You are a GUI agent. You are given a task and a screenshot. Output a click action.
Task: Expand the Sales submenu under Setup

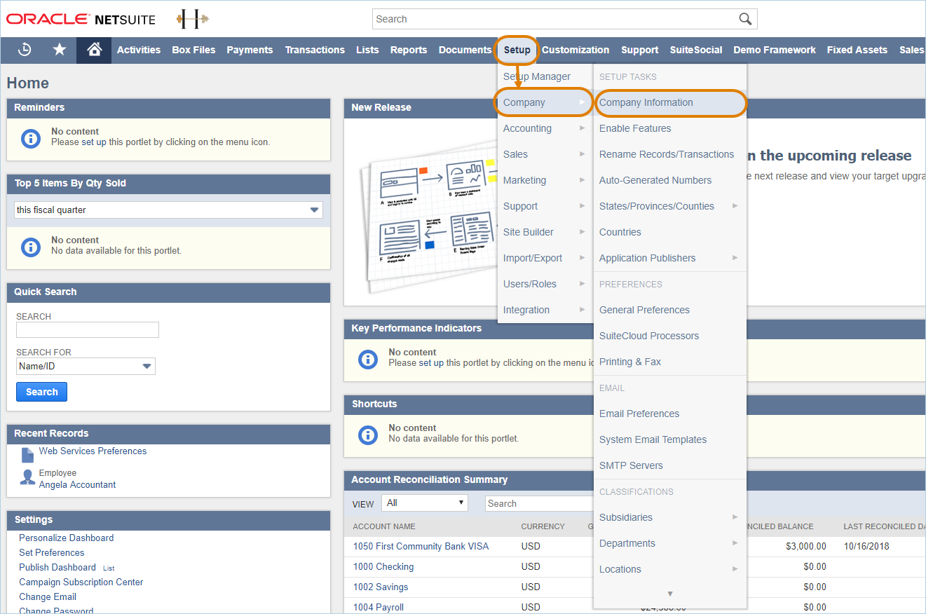pos(545,154)
